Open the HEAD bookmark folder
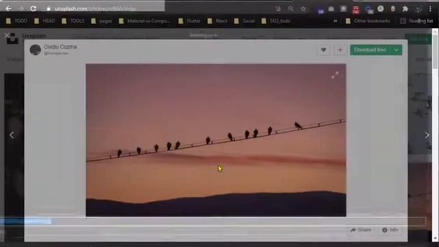The image size is (439, 247). point(45,21)
